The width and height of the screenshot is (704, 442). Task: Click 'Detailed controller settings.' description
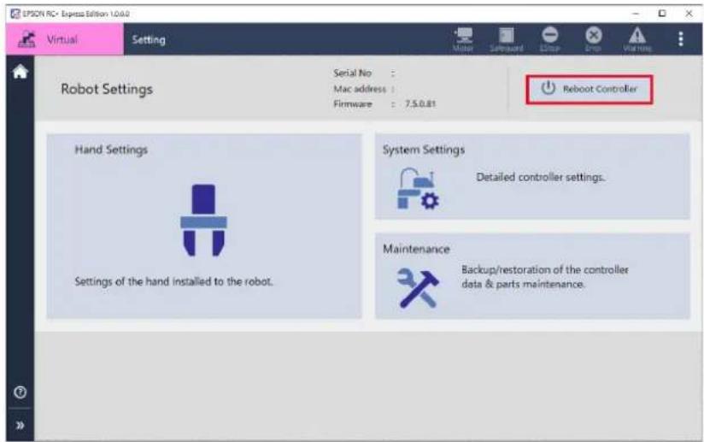[x=541, y=177]
